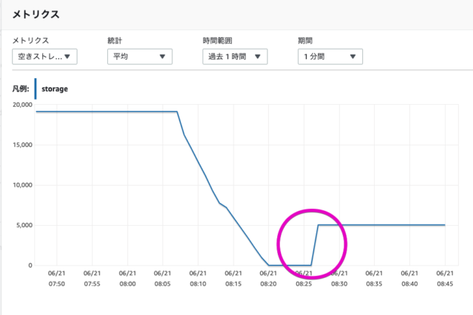Open the 時間範囲 dropdown showing 過去 1 時間
Image resolution: width=473 pixels, height=315 pixels.
point(234,57)
